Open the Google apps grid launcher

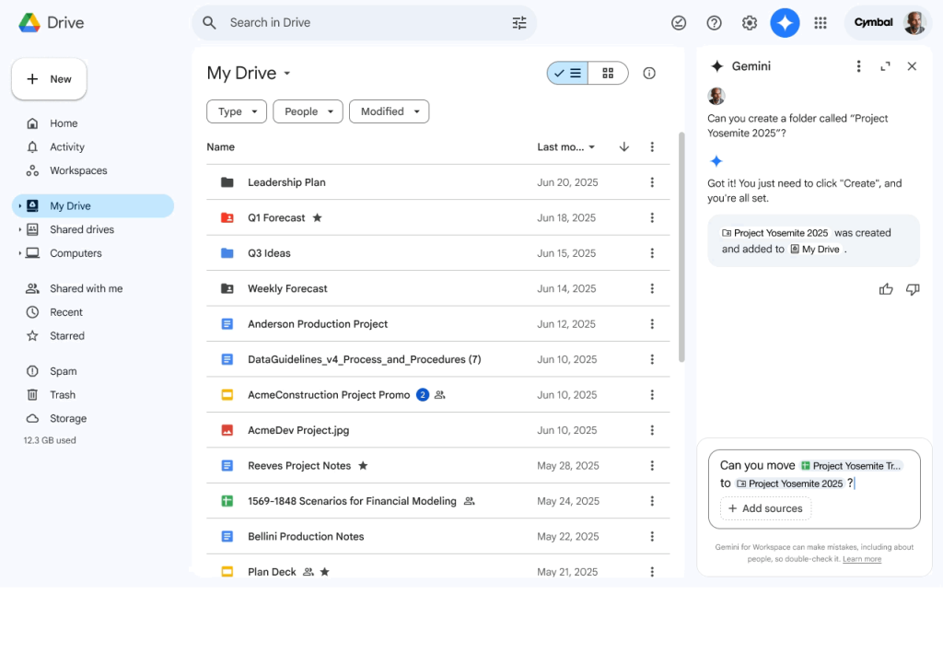821,23
